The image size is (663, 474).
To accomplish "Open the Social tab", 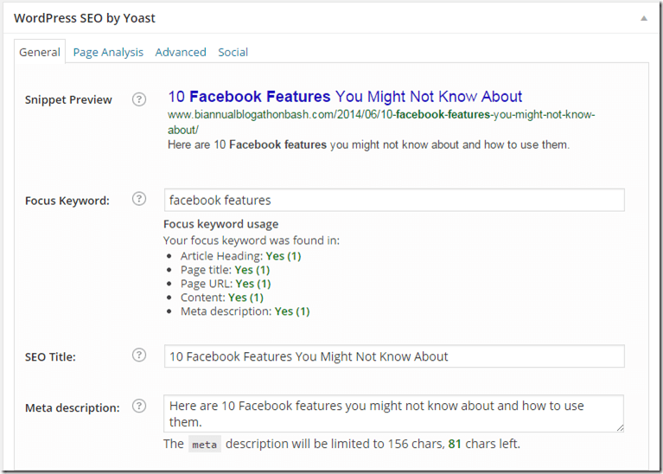I will 233,52.
